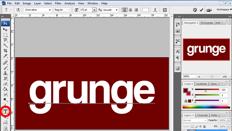Screen dimensions: 232x131
Task: Select the Custom Shape tool
Action: click(x=5, y=122)
